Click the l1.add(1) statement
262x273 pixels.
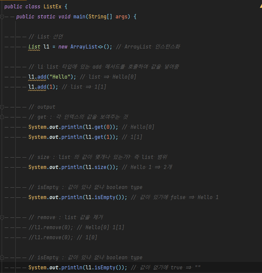pos(43,87)
